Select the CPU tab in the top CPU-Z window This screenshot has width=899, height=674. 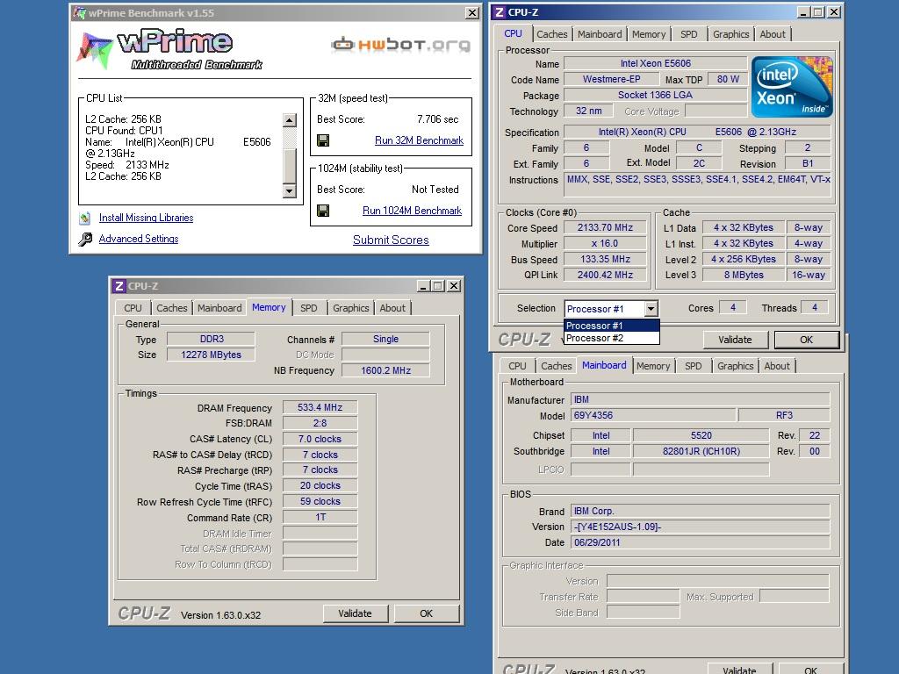pos(513,33)
